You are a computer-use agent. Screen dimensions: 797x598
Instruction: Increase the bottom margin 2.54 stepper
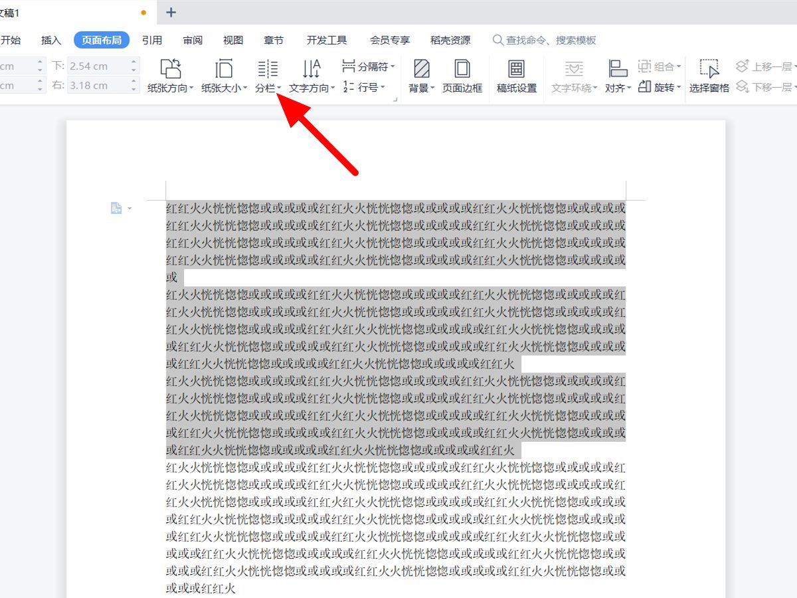click(133, 62)
